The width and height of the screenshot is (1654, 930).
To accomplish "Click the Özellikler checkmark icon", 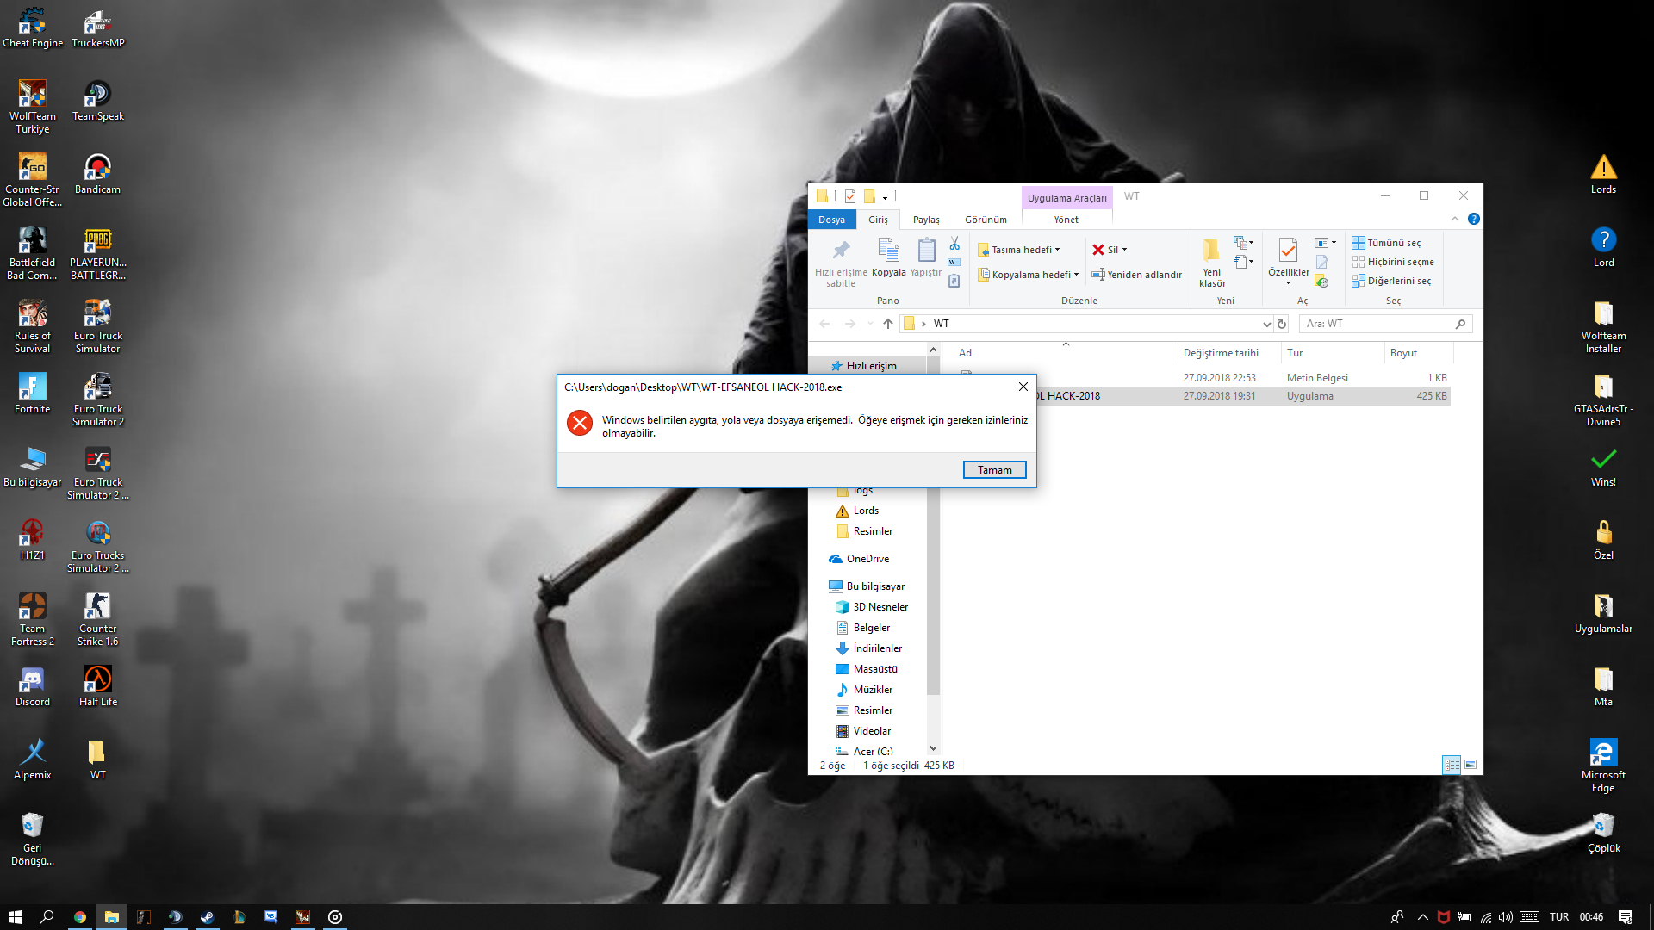I will tap(1288, 251).
